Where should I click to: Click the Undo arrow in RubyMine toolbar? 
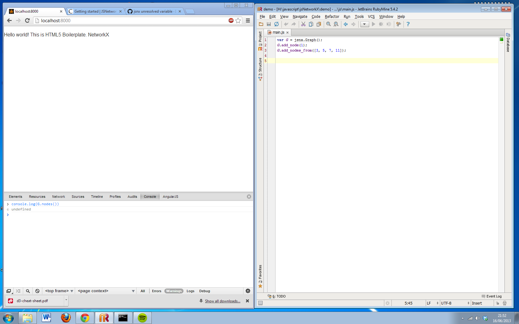tap(286, 24)
